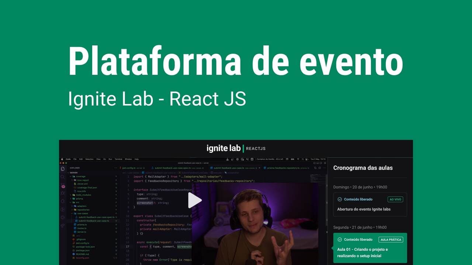Click the Wi-Fi icon in the menu bar

click(x=298, y=159)
